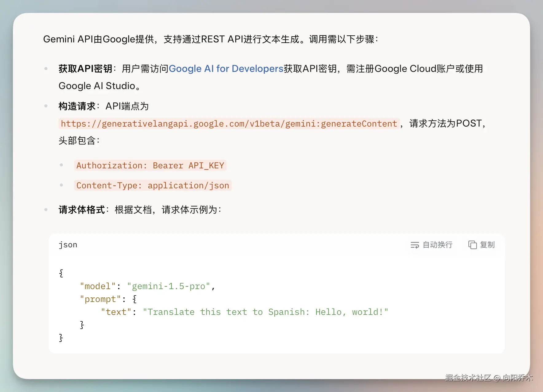Click the text 请求方法为POST
The image size is (543, 392).
(x=445, y=123)
